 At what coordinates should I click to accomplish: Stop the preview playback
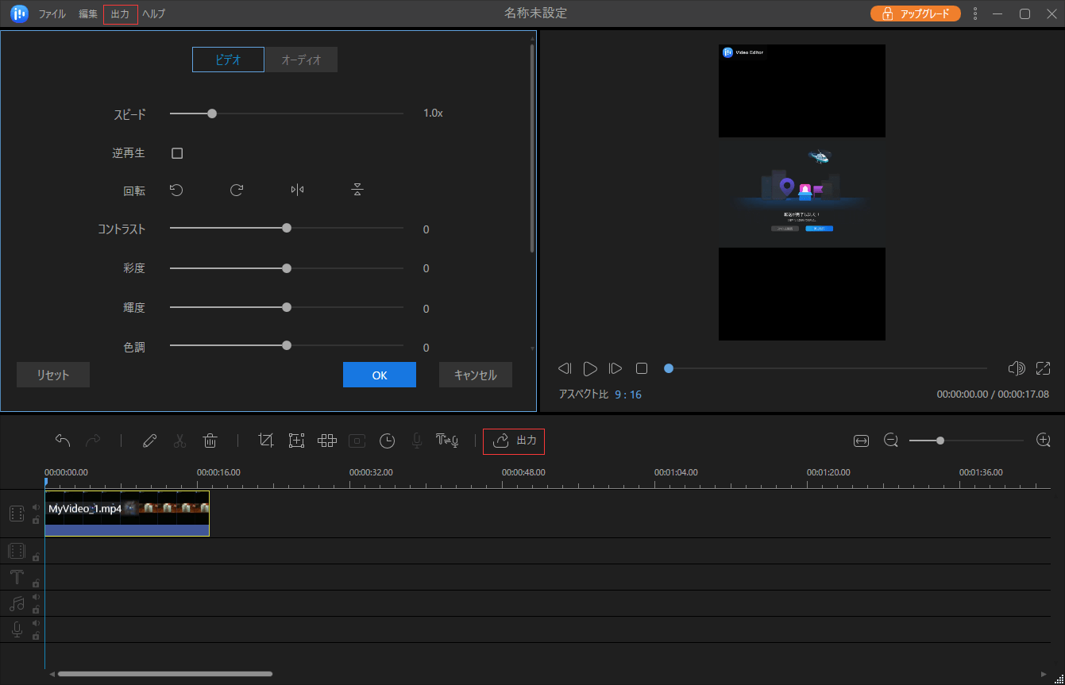click(642, 368)
